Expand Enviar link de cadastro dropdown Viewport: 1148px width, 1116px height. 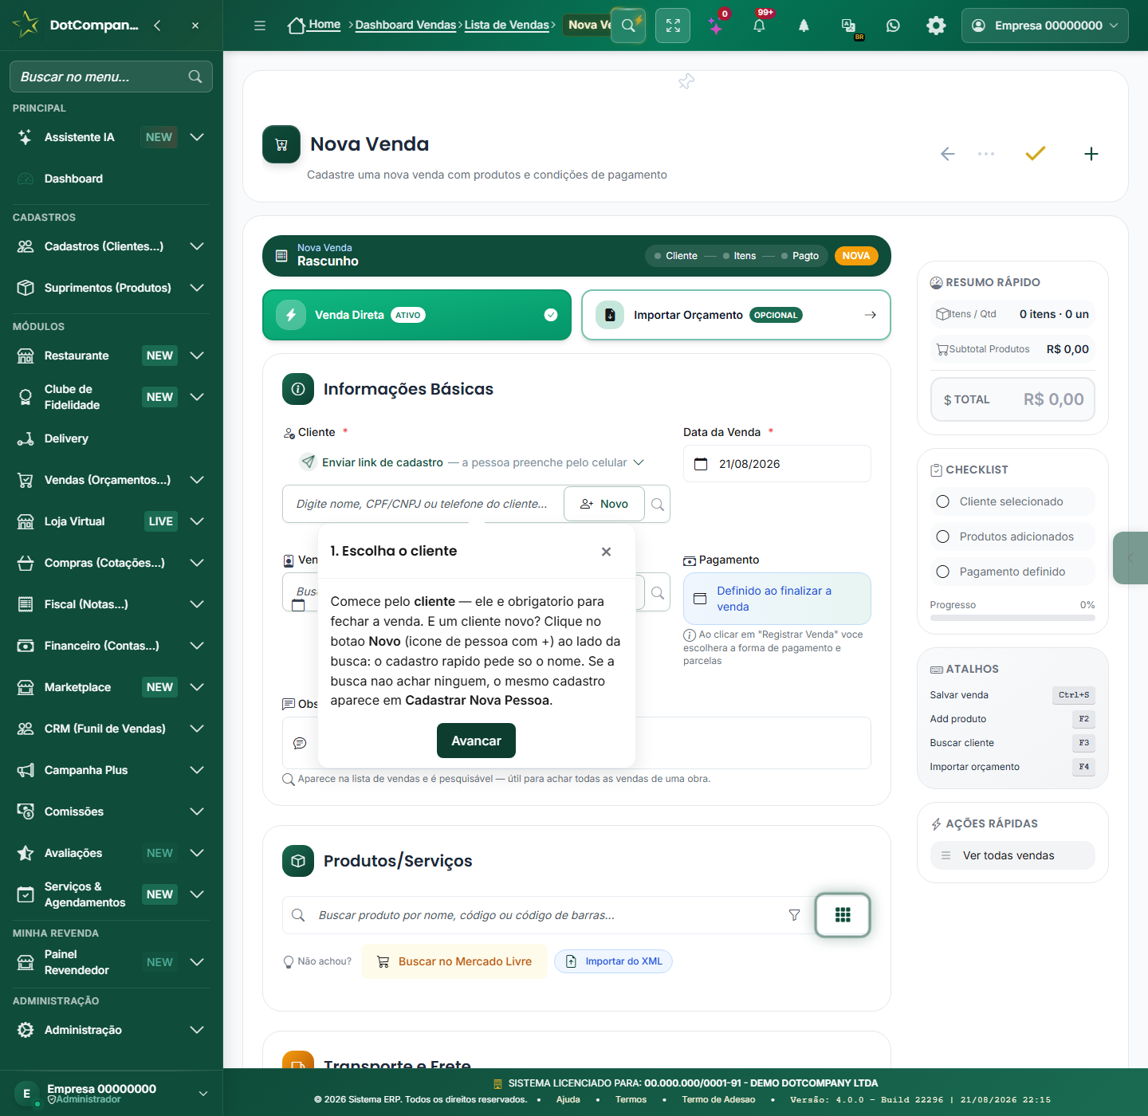[639, 462]
